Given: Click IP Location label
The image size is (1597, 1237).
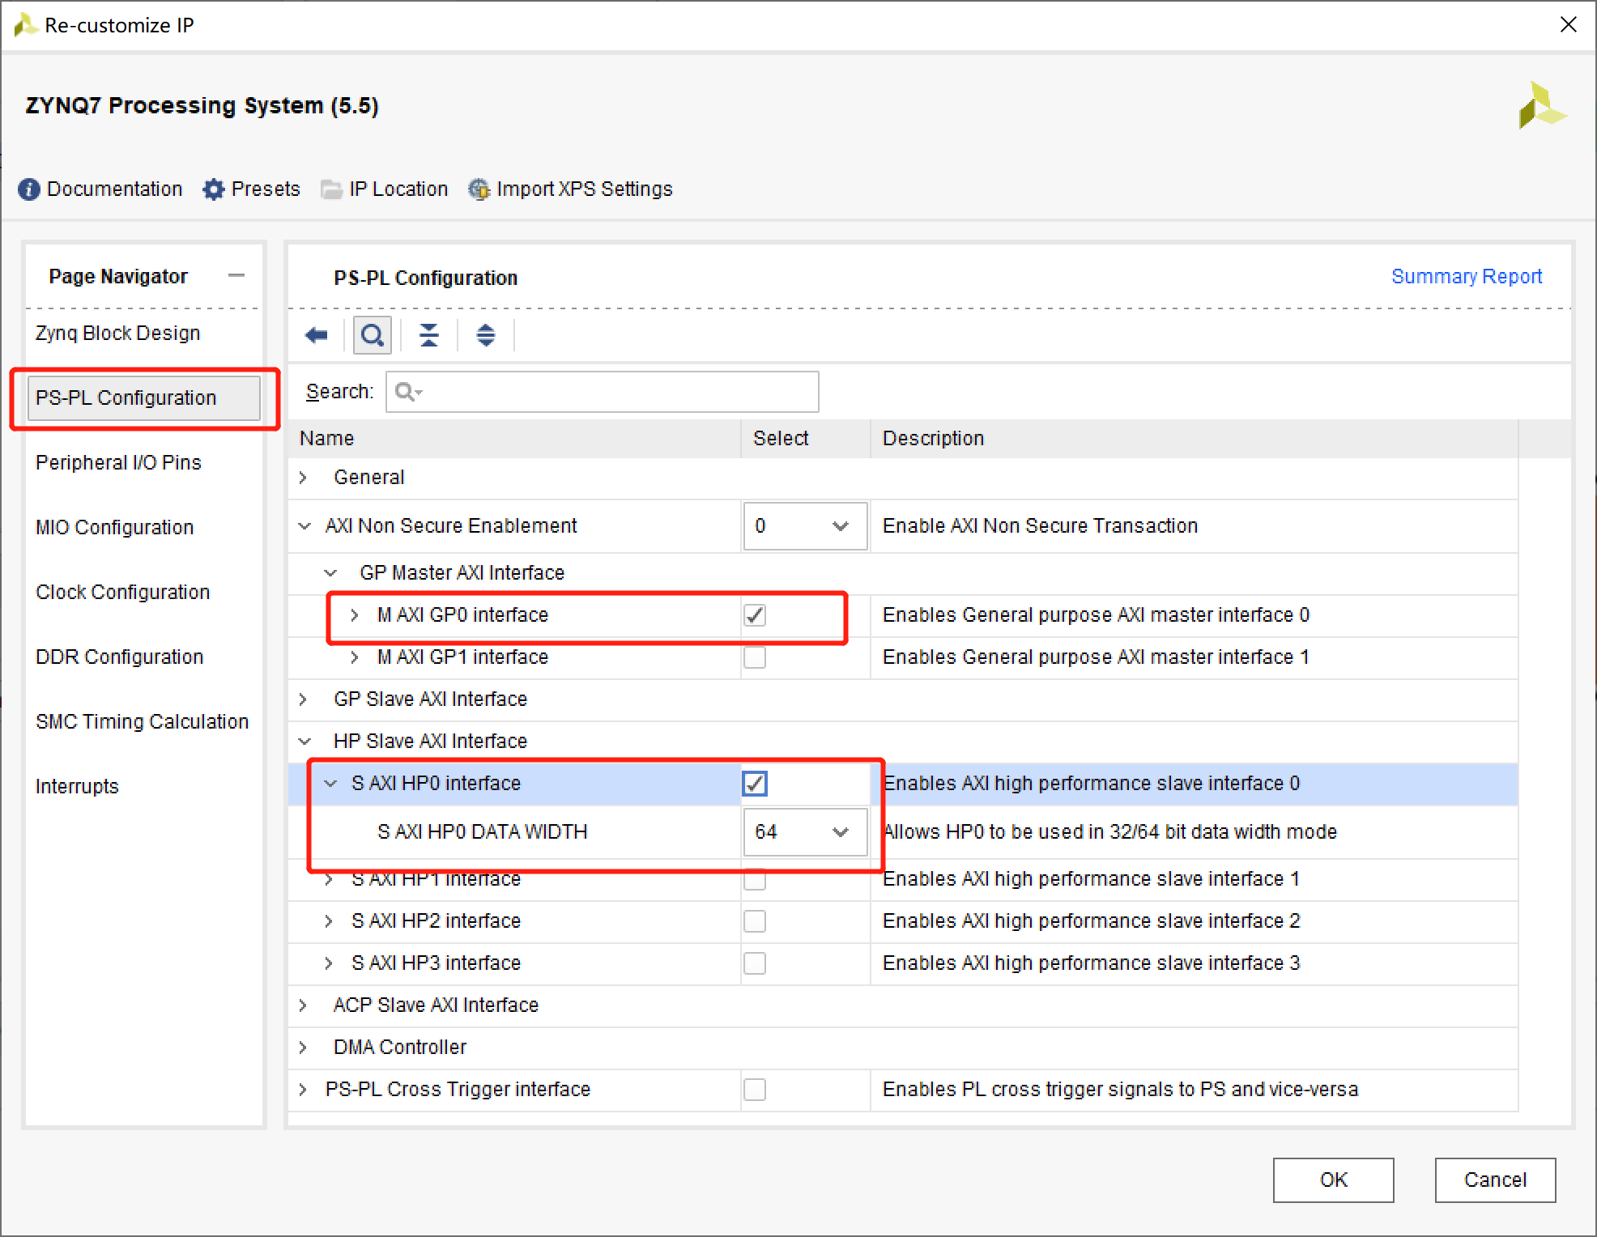Looking at the screenshot, I should [x=398, y=189].
